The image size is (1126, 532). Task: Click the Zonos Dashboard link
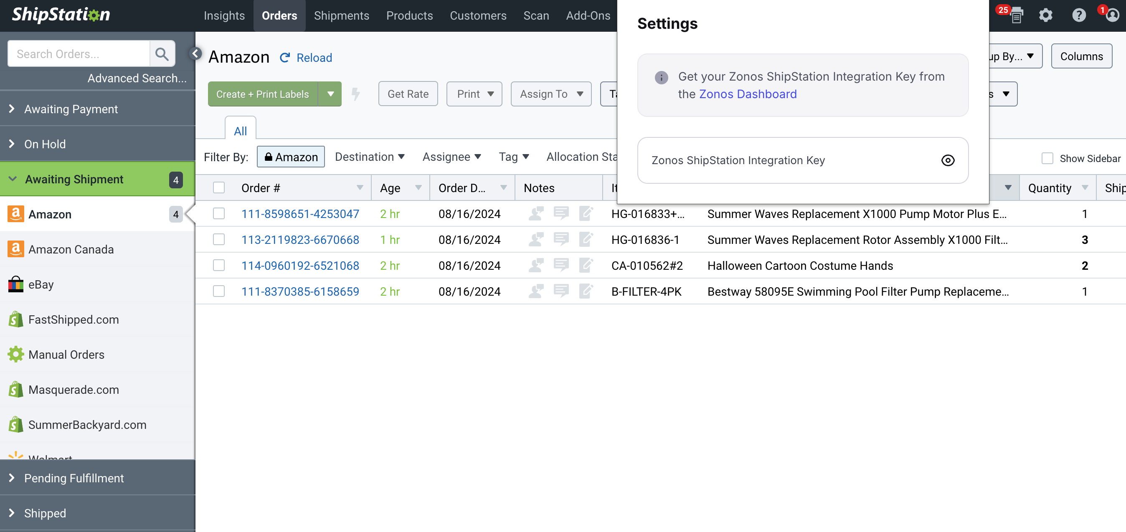click(748, 94)
